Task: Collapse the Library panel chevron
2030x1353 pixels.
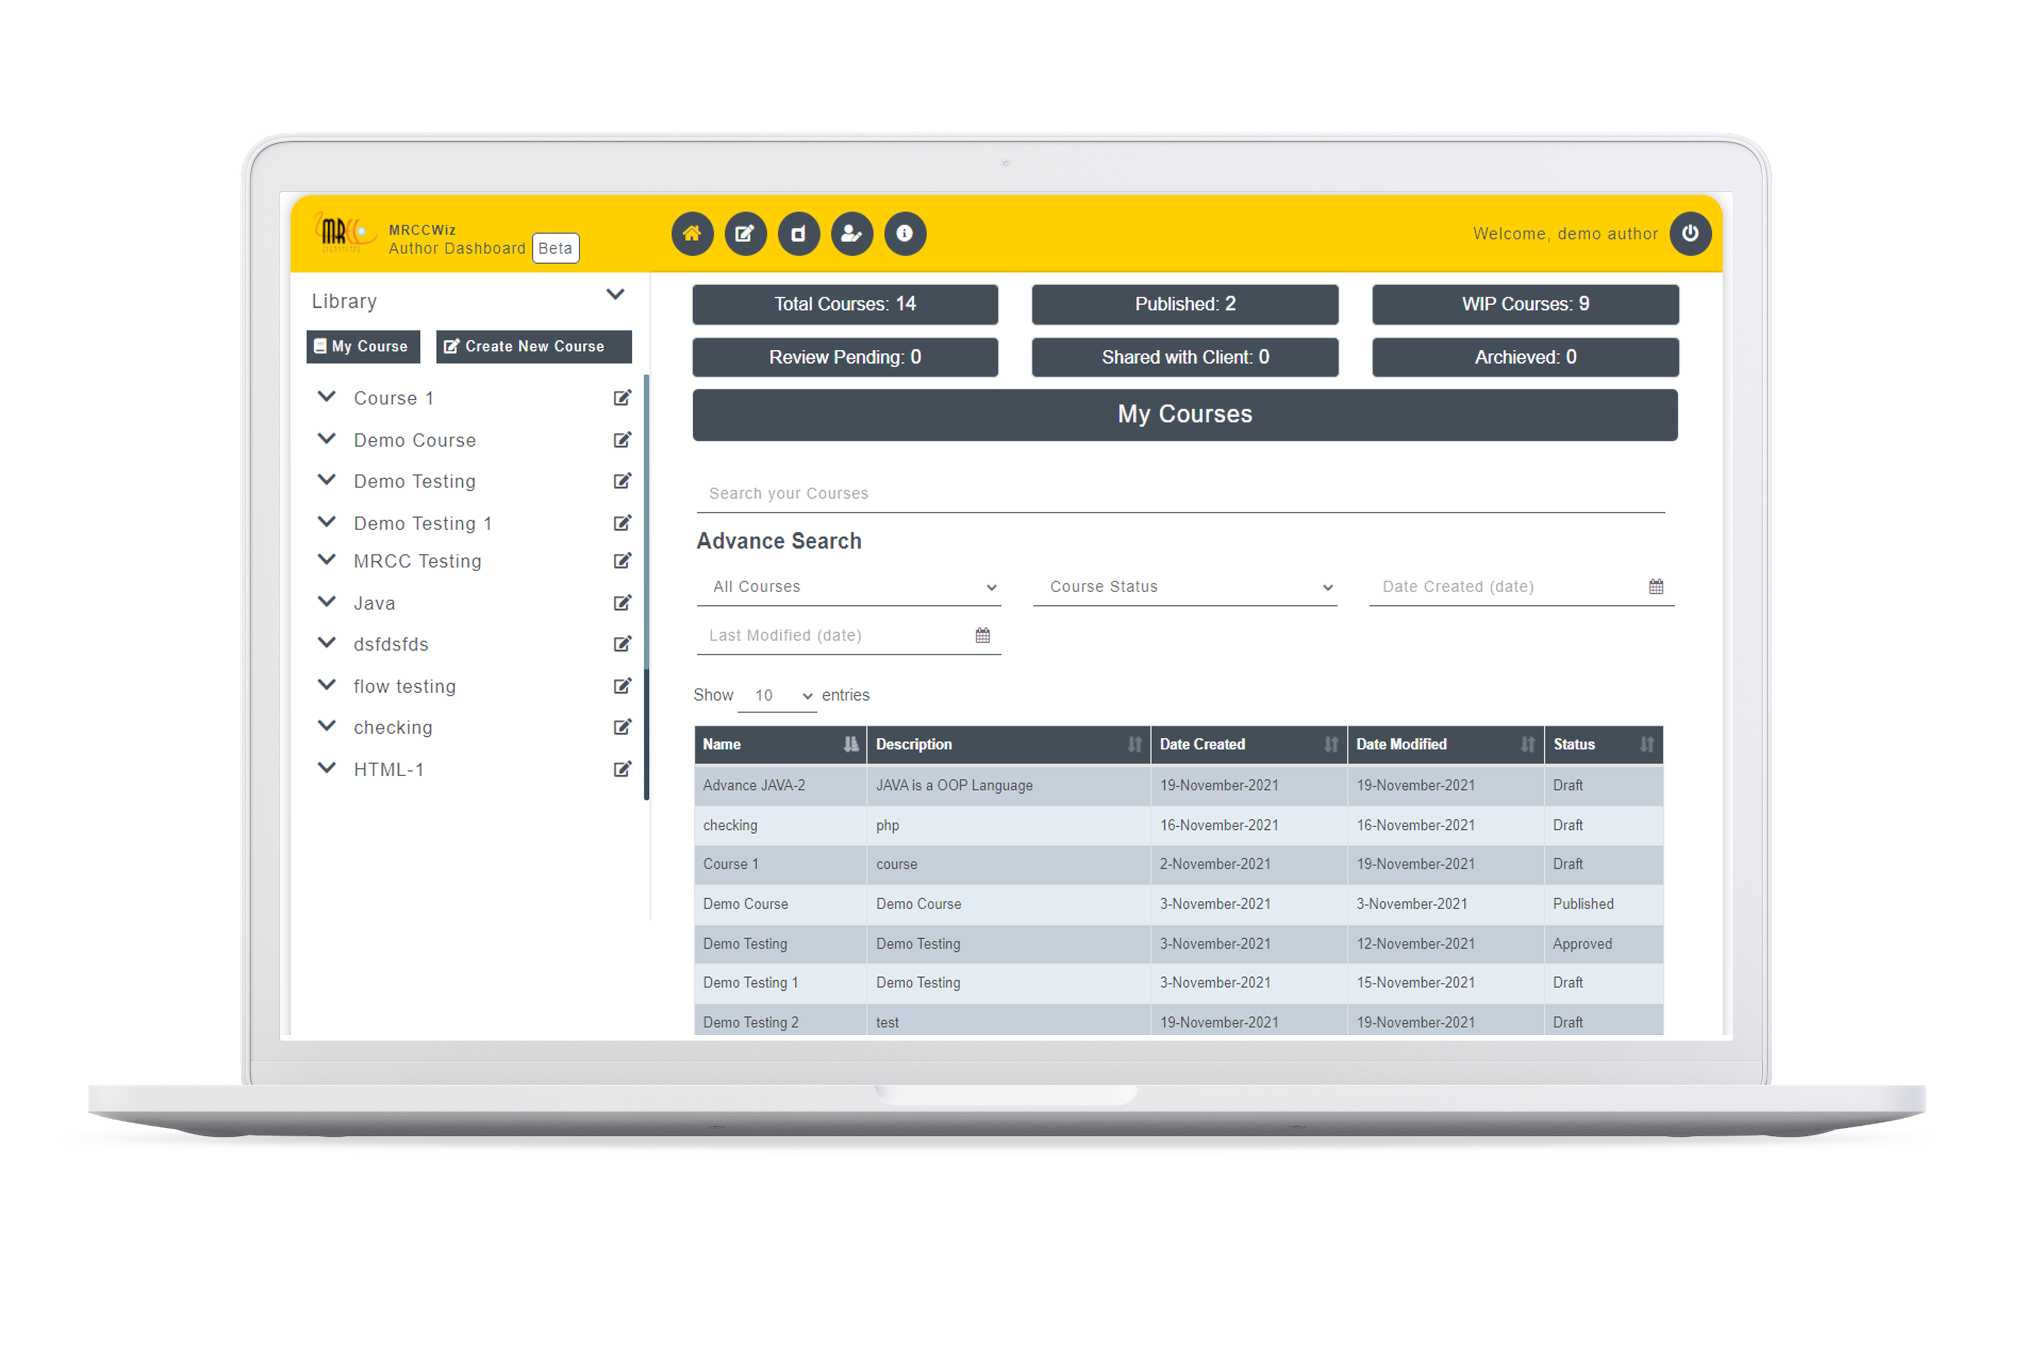Action: click(x=615, y=295)
